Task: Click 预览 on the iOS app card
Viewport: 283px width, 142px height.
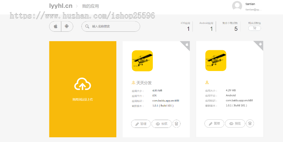Action: click(162, 124)
